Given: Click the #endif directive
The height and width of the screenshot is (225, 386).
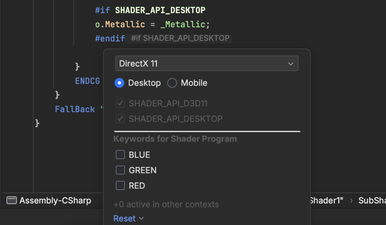Looking at the screenshot, I should [x=110, y=39].
